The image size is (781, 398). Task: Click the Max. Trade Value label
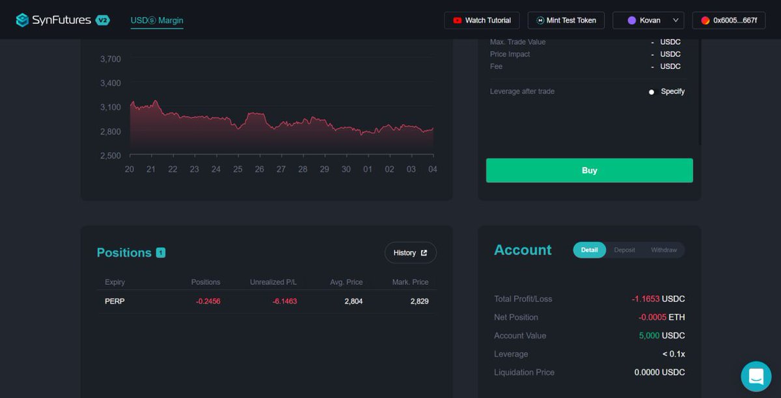click(x=518, y=42)
